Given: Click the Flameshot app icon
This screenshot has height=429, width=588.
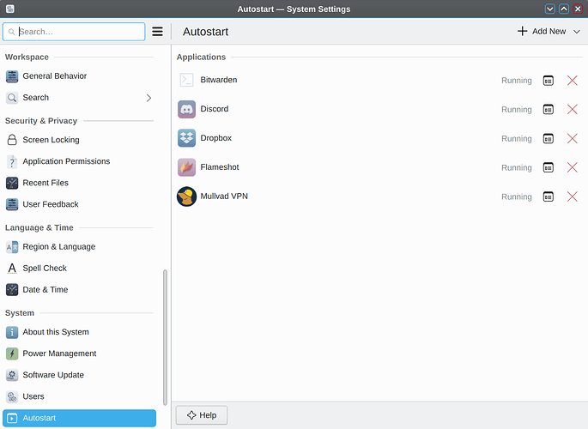Looking at the screenshot, I should tap(186, 167).
